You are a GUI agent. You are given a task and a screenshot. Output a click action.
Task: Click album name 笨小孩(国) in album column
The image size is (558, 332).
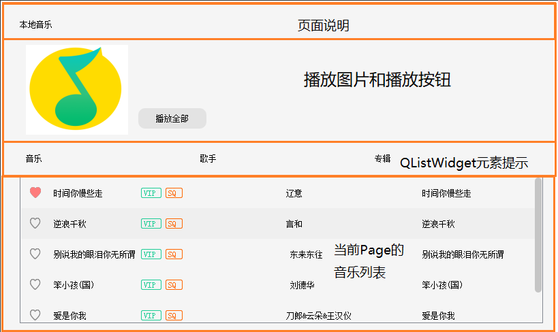(442, 285)
